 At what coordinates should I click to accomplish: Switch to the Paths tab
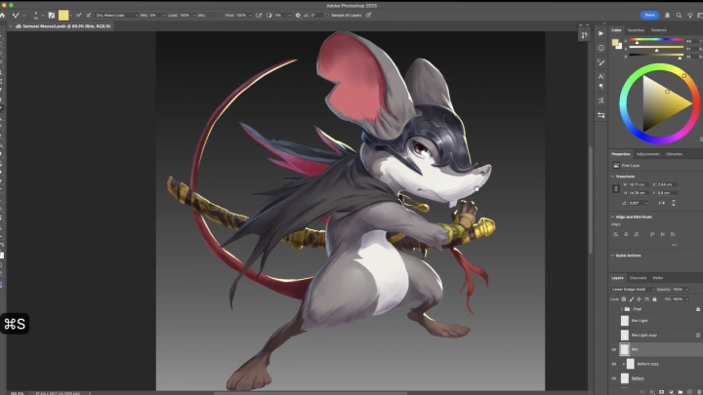click(x=658, y=278)
